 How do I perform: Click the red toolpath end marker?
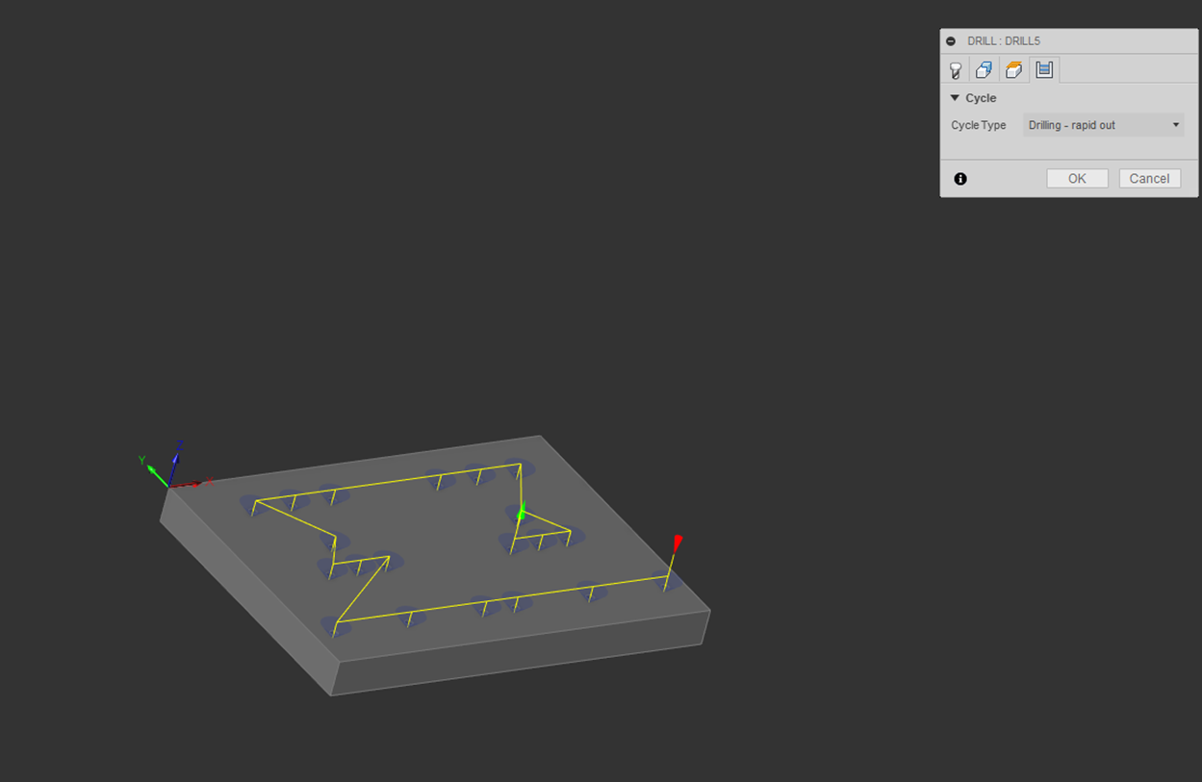(x=678, y=541)
